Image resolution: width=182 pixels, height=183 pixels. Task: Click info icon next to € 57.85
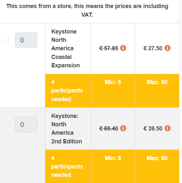pyautogui.click(x=123, y=48)
